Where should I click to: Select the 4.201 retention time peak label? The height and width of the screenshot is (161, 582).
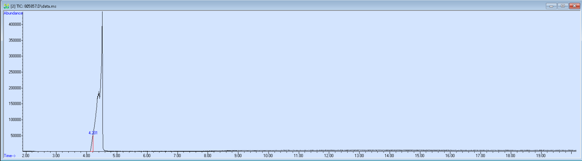click(x=93, y=133)
